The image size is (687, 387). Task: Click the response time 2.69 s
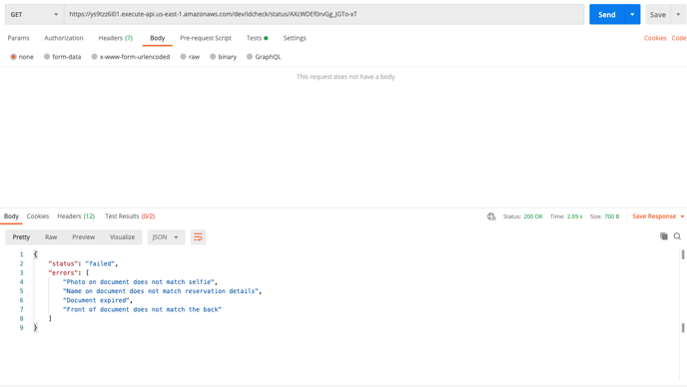pyautogui.click(x=575, y=216)
